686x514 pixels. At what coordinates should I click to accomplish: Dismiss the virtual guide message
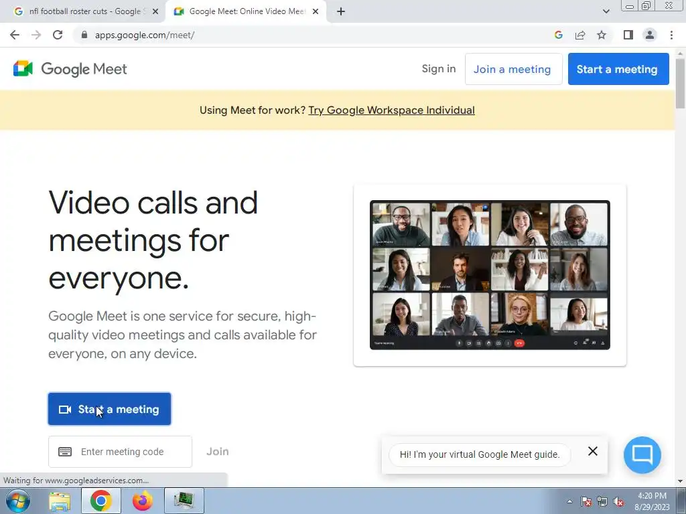point(593,451)
